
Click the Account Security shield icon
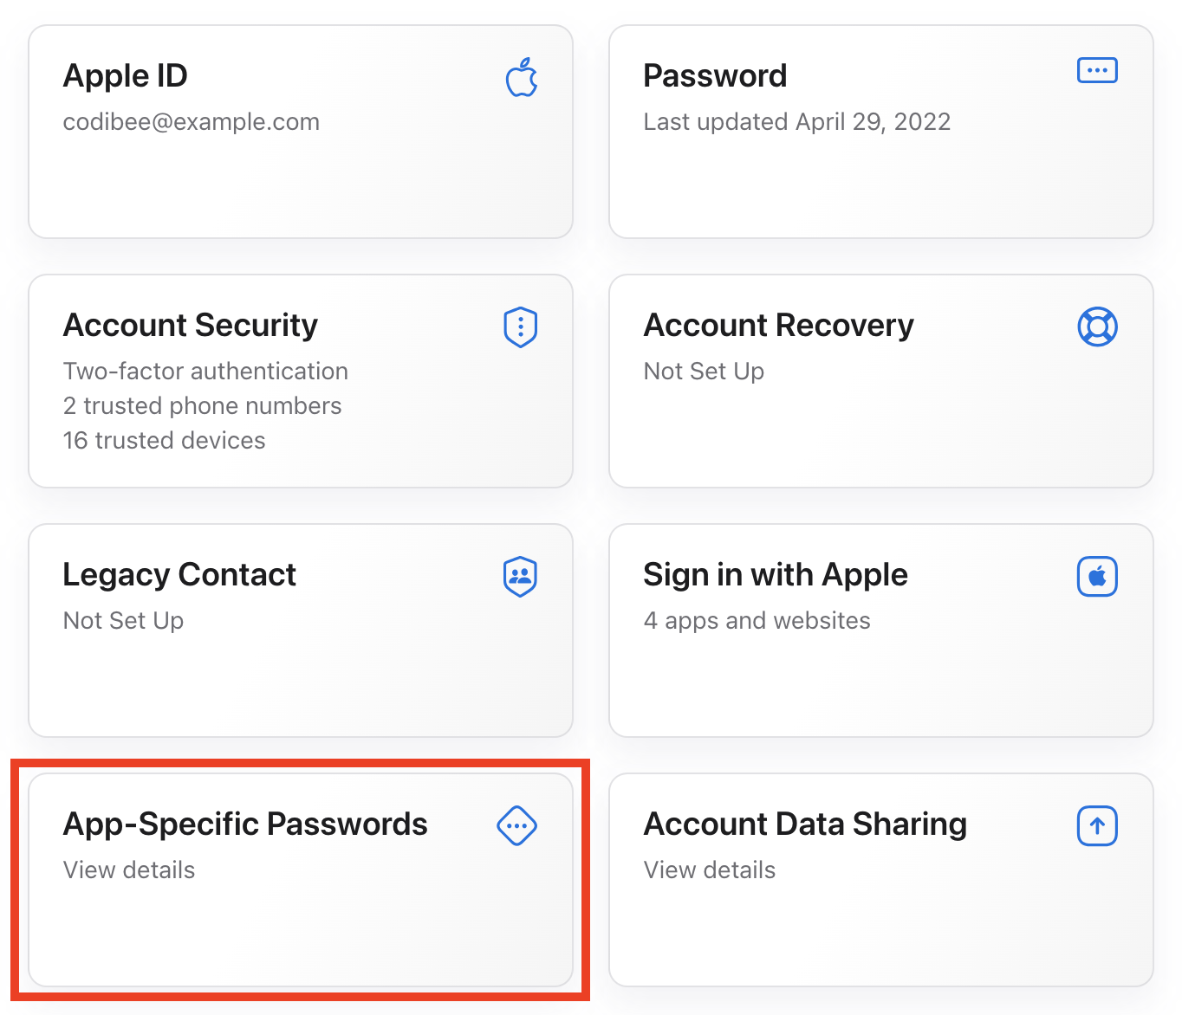[520, 327]
